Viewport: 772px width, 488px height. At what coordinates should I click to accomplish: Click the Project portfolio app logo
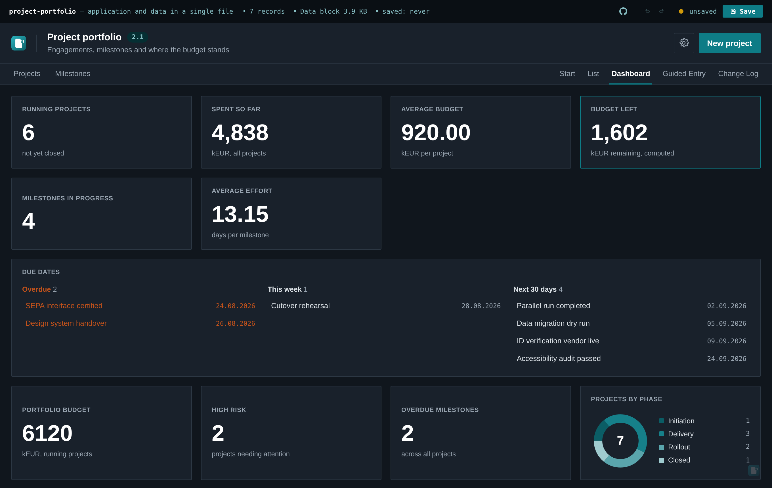pos(19,43)
